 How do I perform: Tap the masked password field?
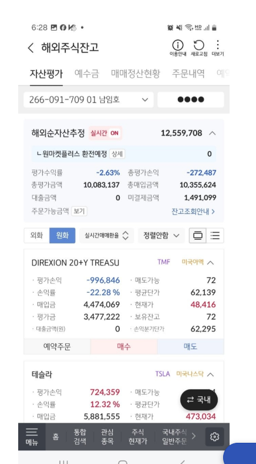191,100
